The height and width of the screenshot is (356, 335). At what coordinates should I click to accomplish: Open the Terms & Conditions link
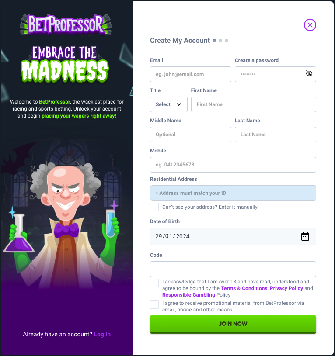click(x=244, y=288)
